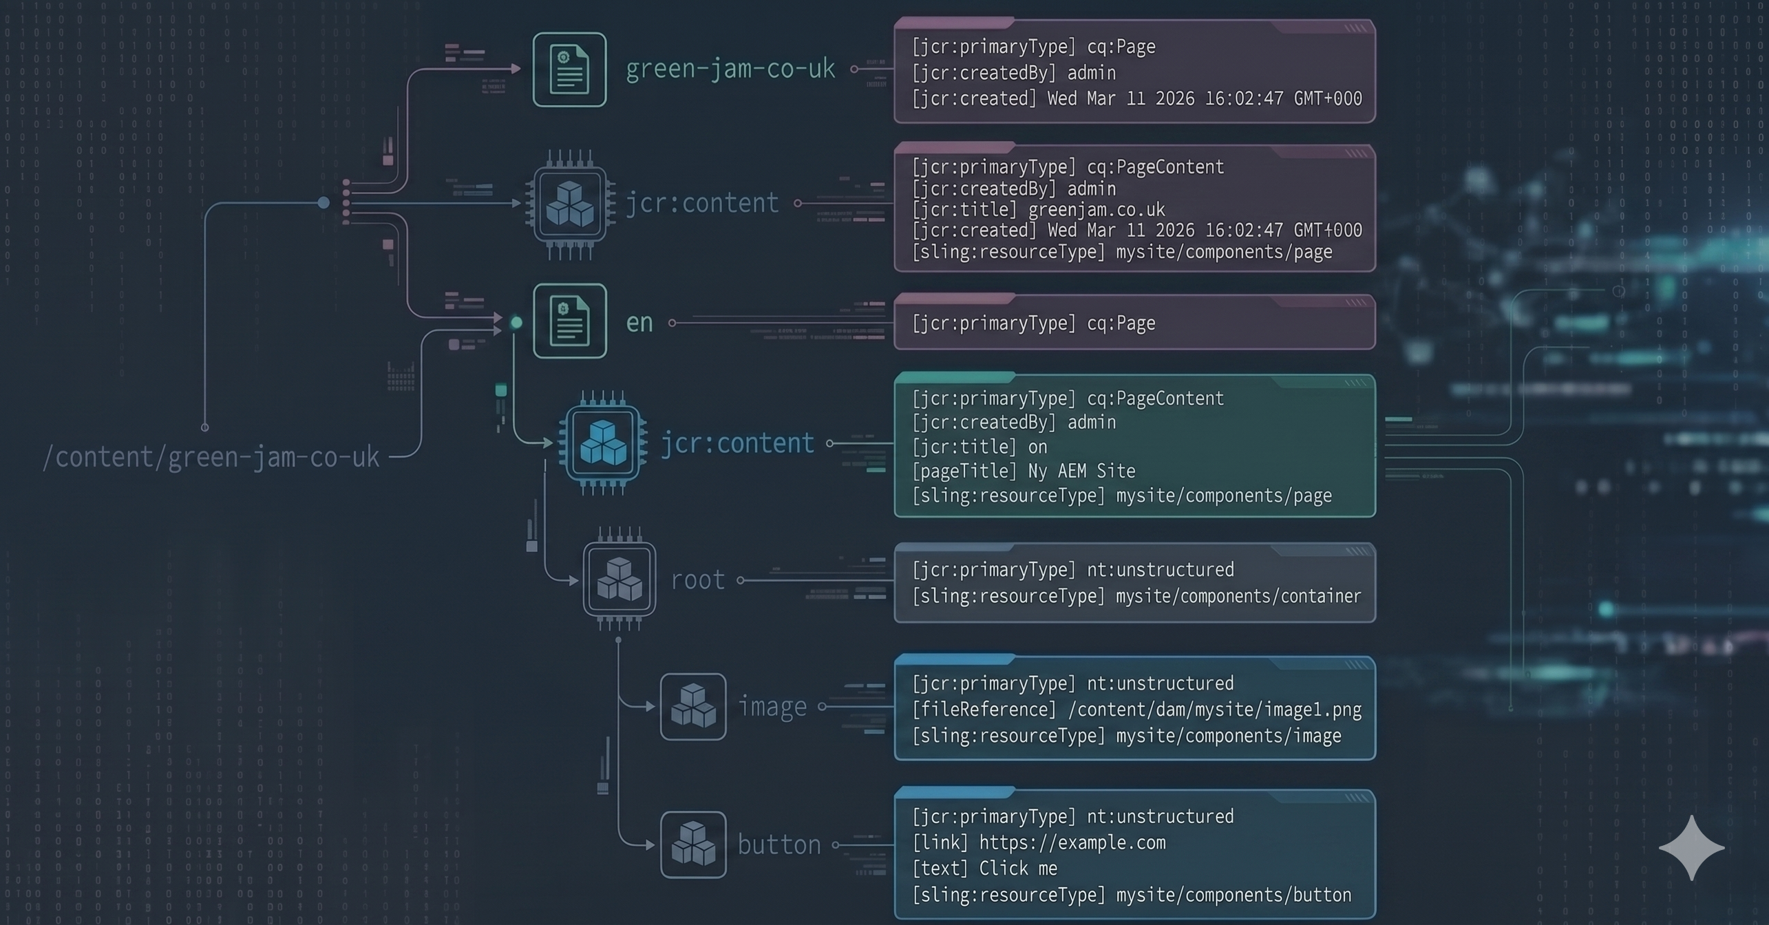This screenshot has height=925, width=1769.
Task: Click '[link] https://example.com' property
Action: [1039, 842]
